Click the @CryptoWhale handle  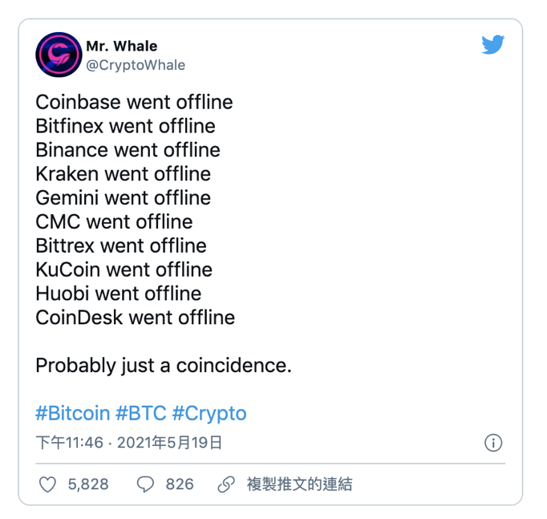(x=136, y=65)
